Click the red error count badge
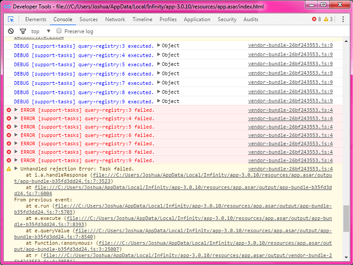 [316, 20]
